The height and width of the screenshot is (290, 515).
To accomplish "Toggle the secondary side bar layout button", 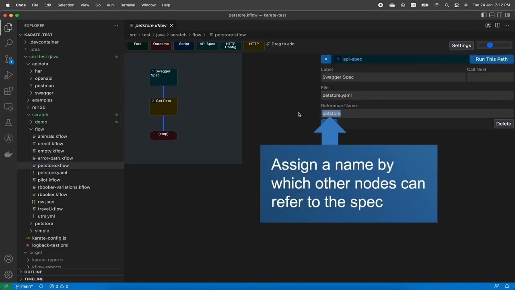I will click(x=500, y=15).
